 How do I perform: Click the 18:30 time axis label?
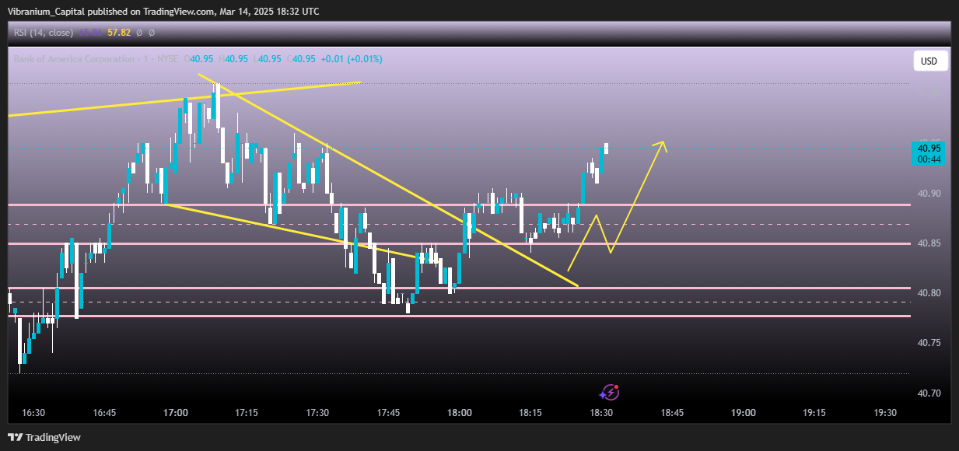(x=601, y=413)
